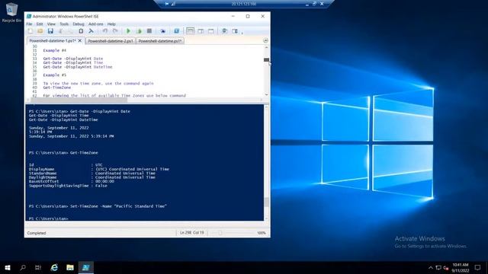Clear the console pane with the toolbar icon
This screenshot has width=488, height=274.
[91, 31]
